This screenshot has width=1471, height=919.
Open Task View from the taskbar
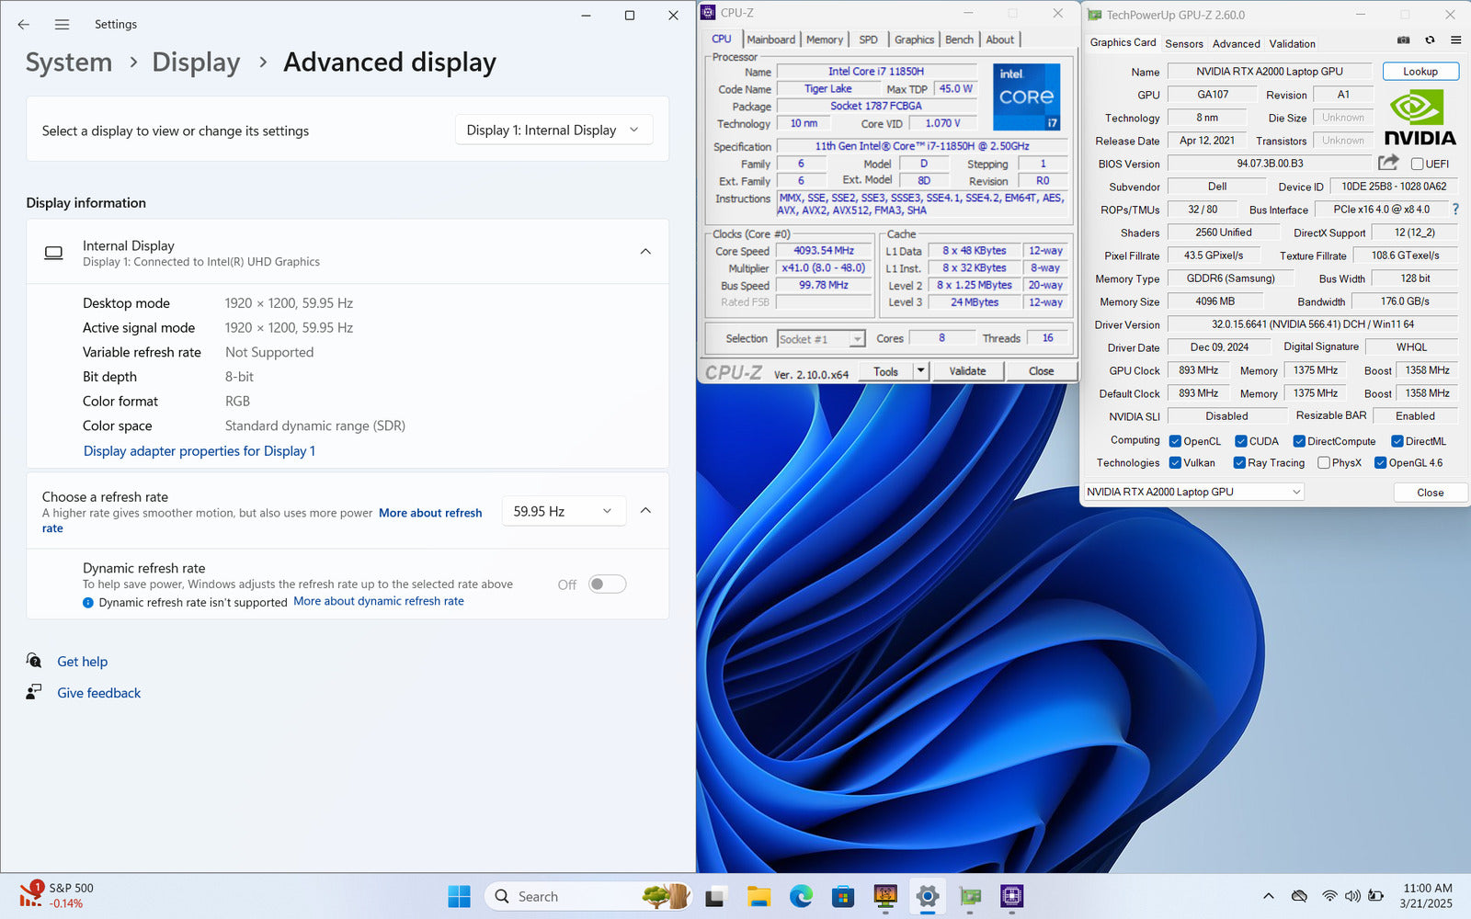coord(714,896)
